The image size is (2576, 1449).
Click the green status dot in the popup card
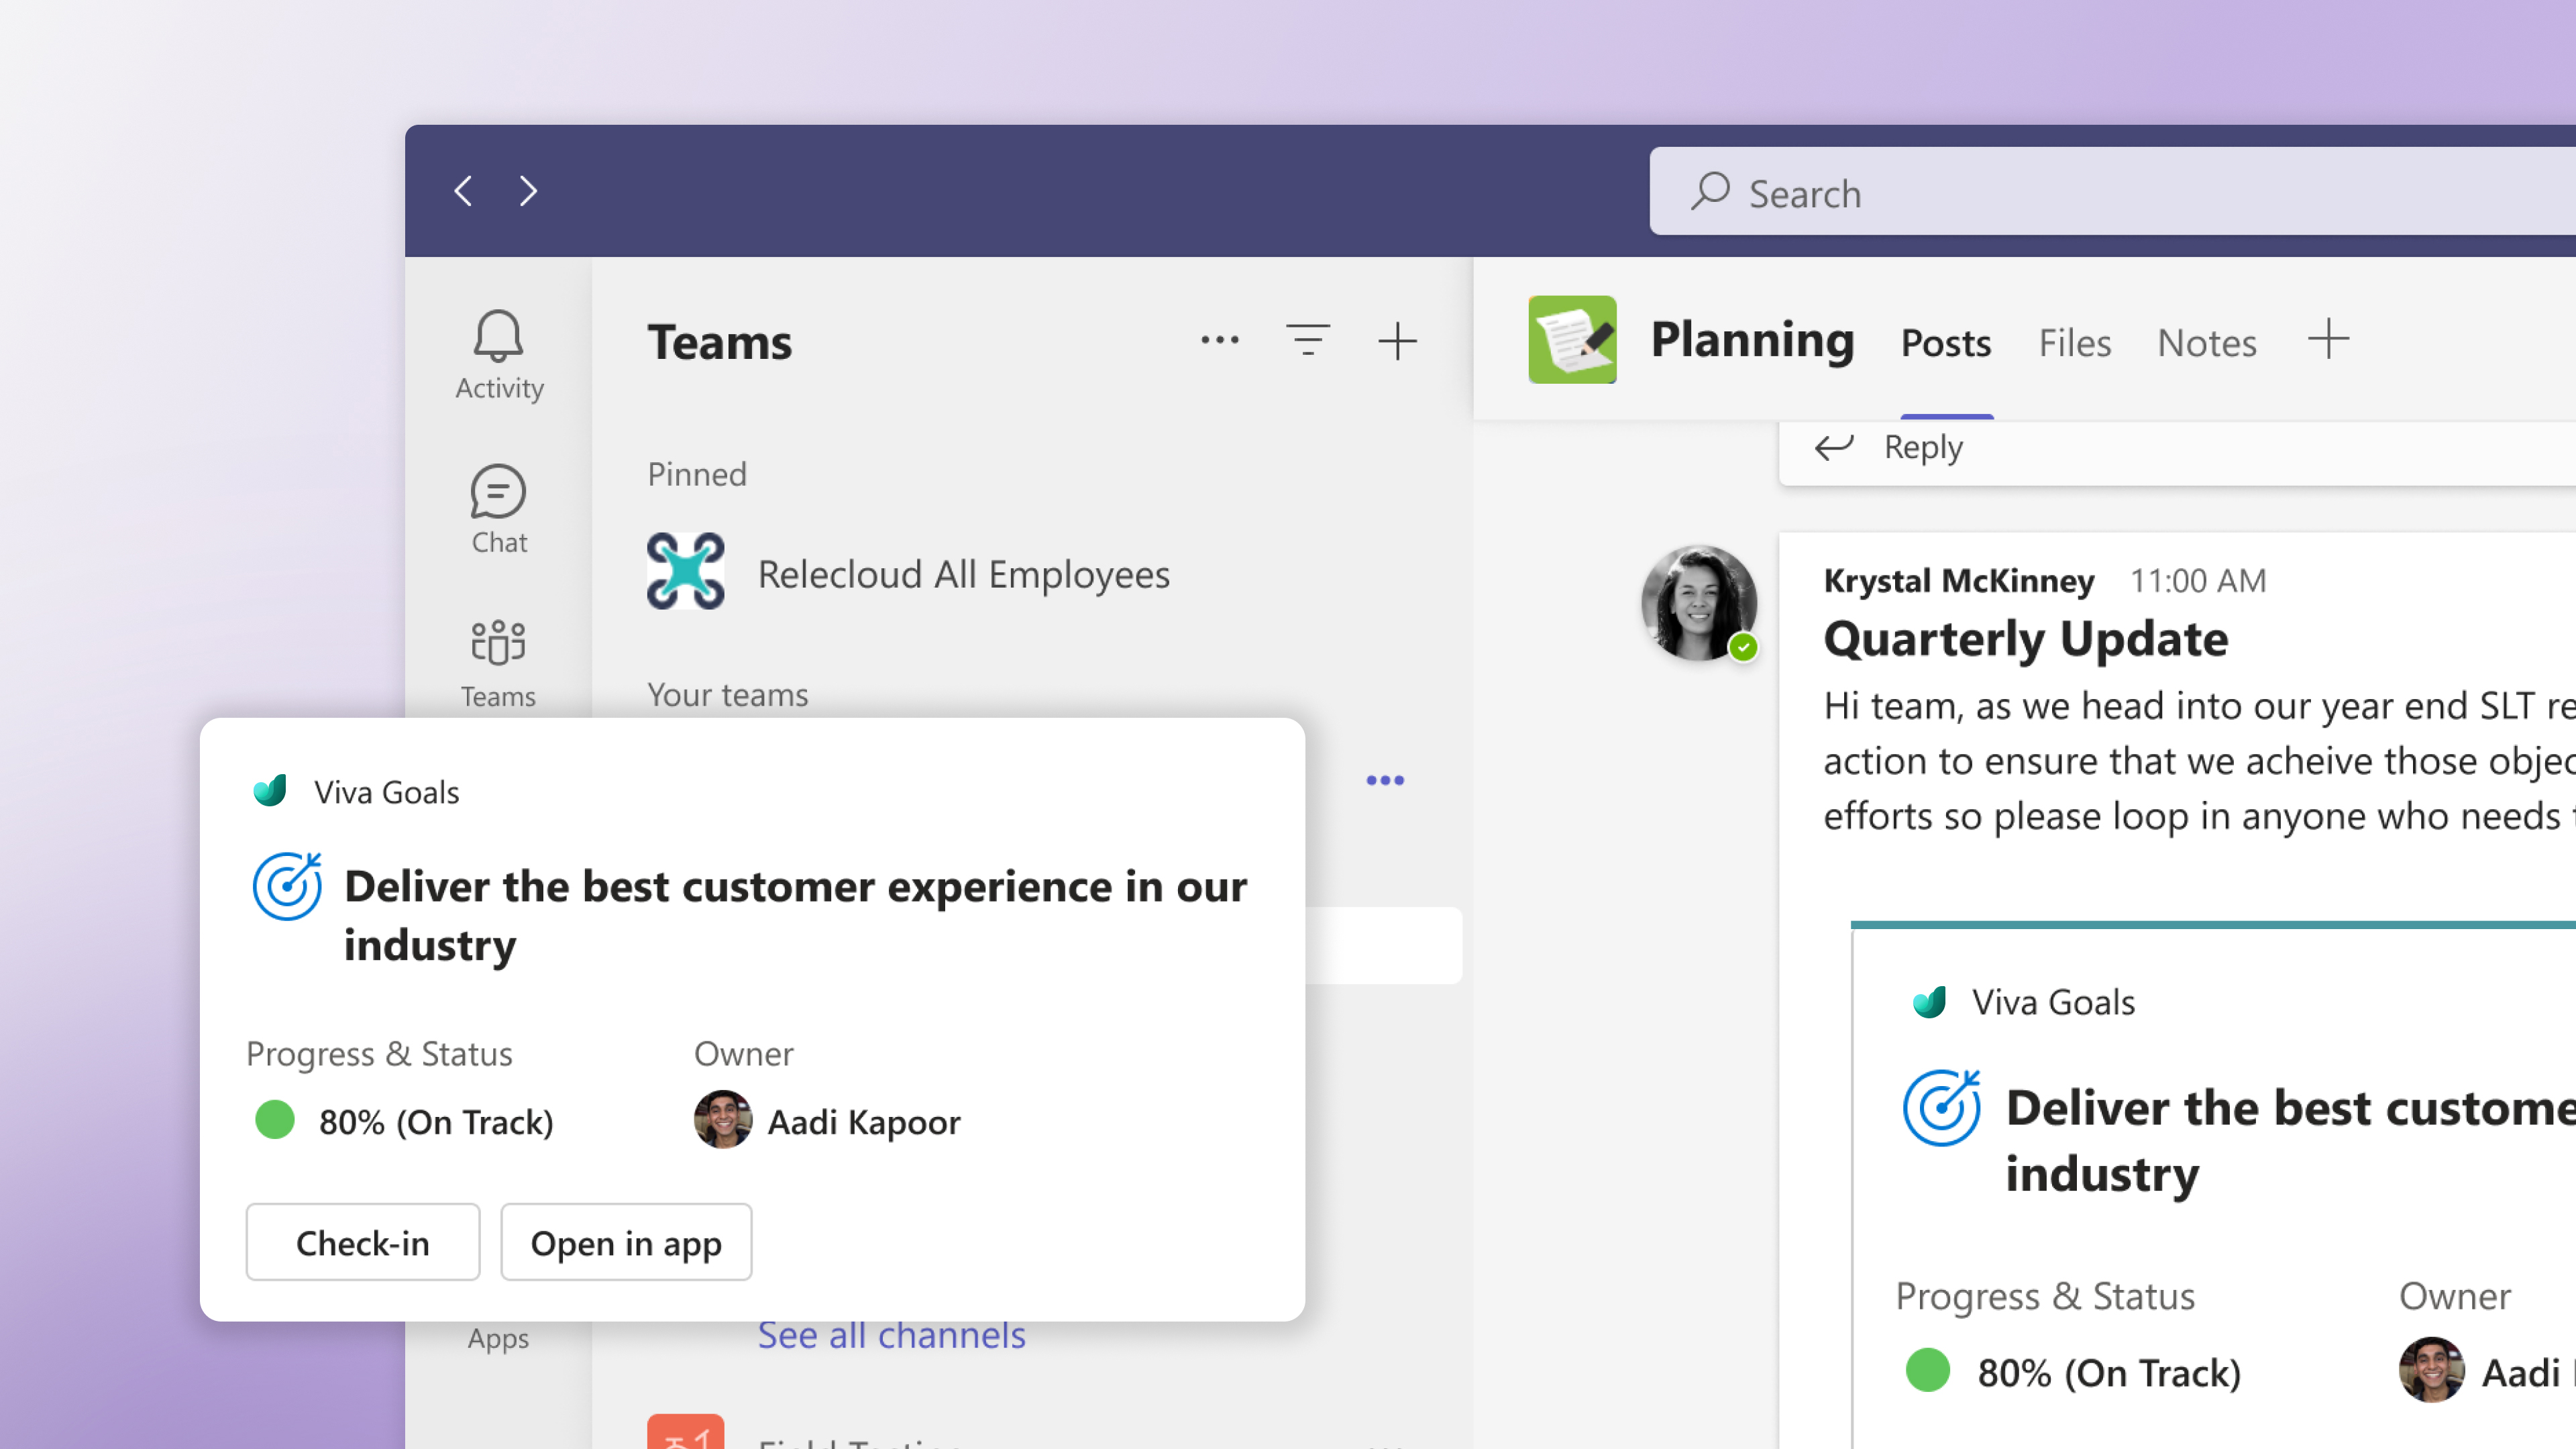(275, 1119)
